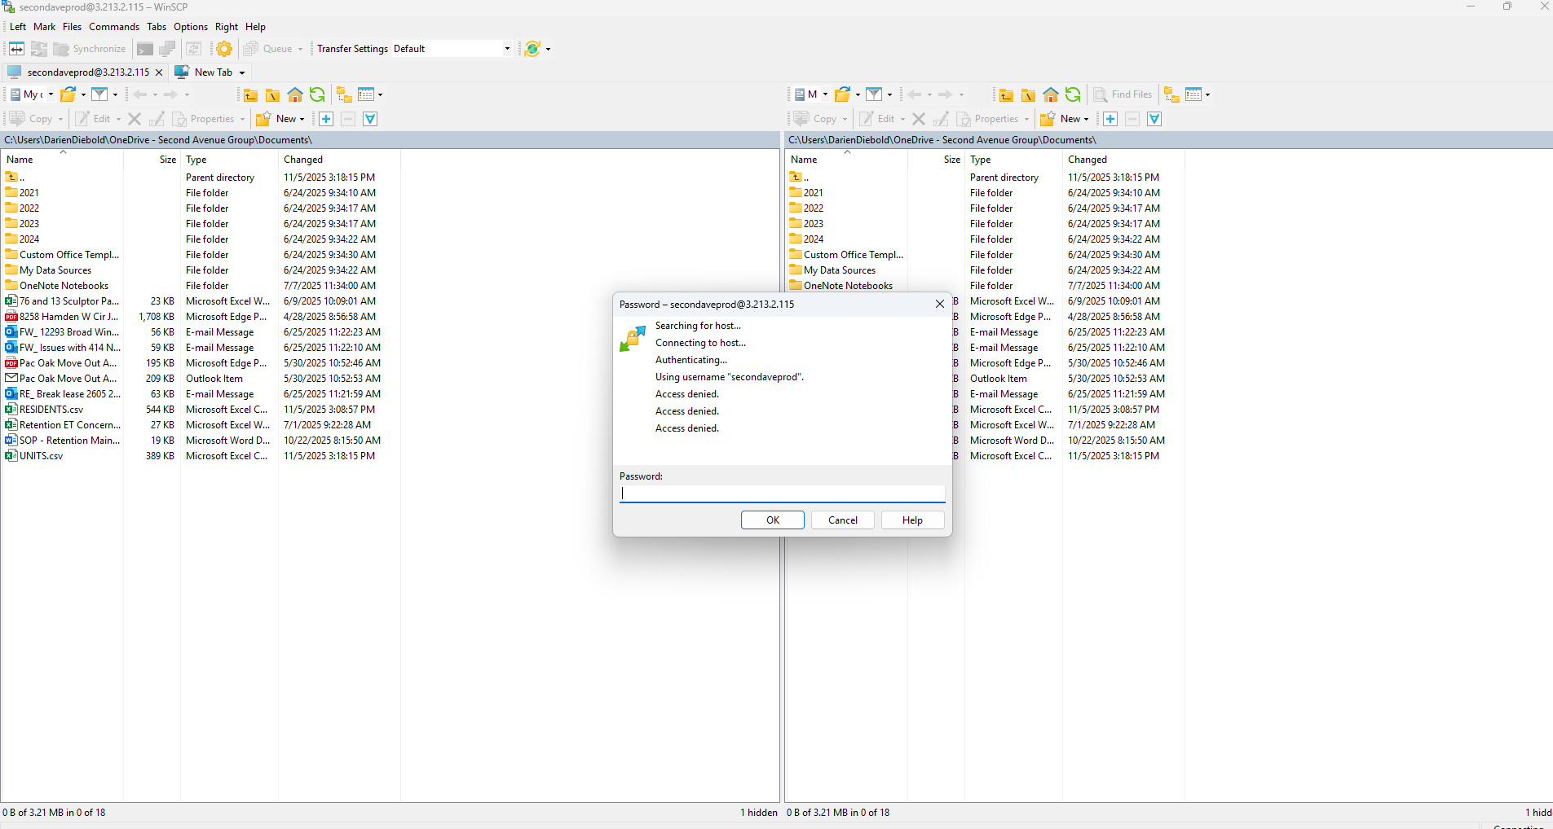Expand the New Tab dropdown arrow

point(242,72)
